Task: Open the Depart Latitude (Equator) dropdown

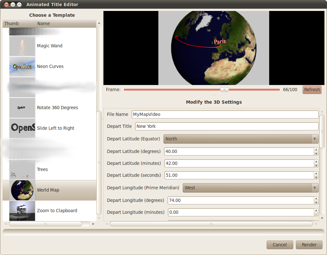Action: (241, 139)
